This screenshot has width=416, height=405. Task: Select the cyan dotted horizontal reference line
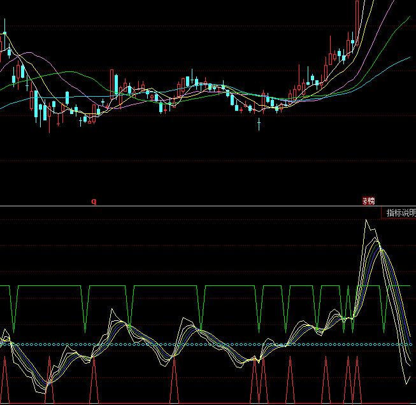191,345
